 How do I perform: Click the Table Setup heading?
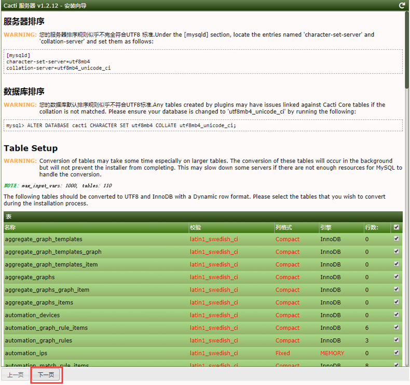(x=31, y=148)
